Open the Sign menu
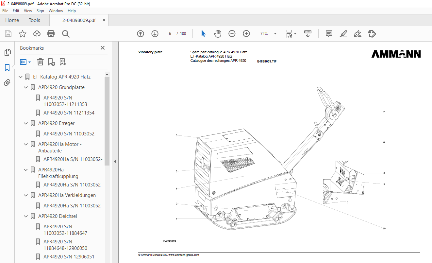 tap(40, 11)
